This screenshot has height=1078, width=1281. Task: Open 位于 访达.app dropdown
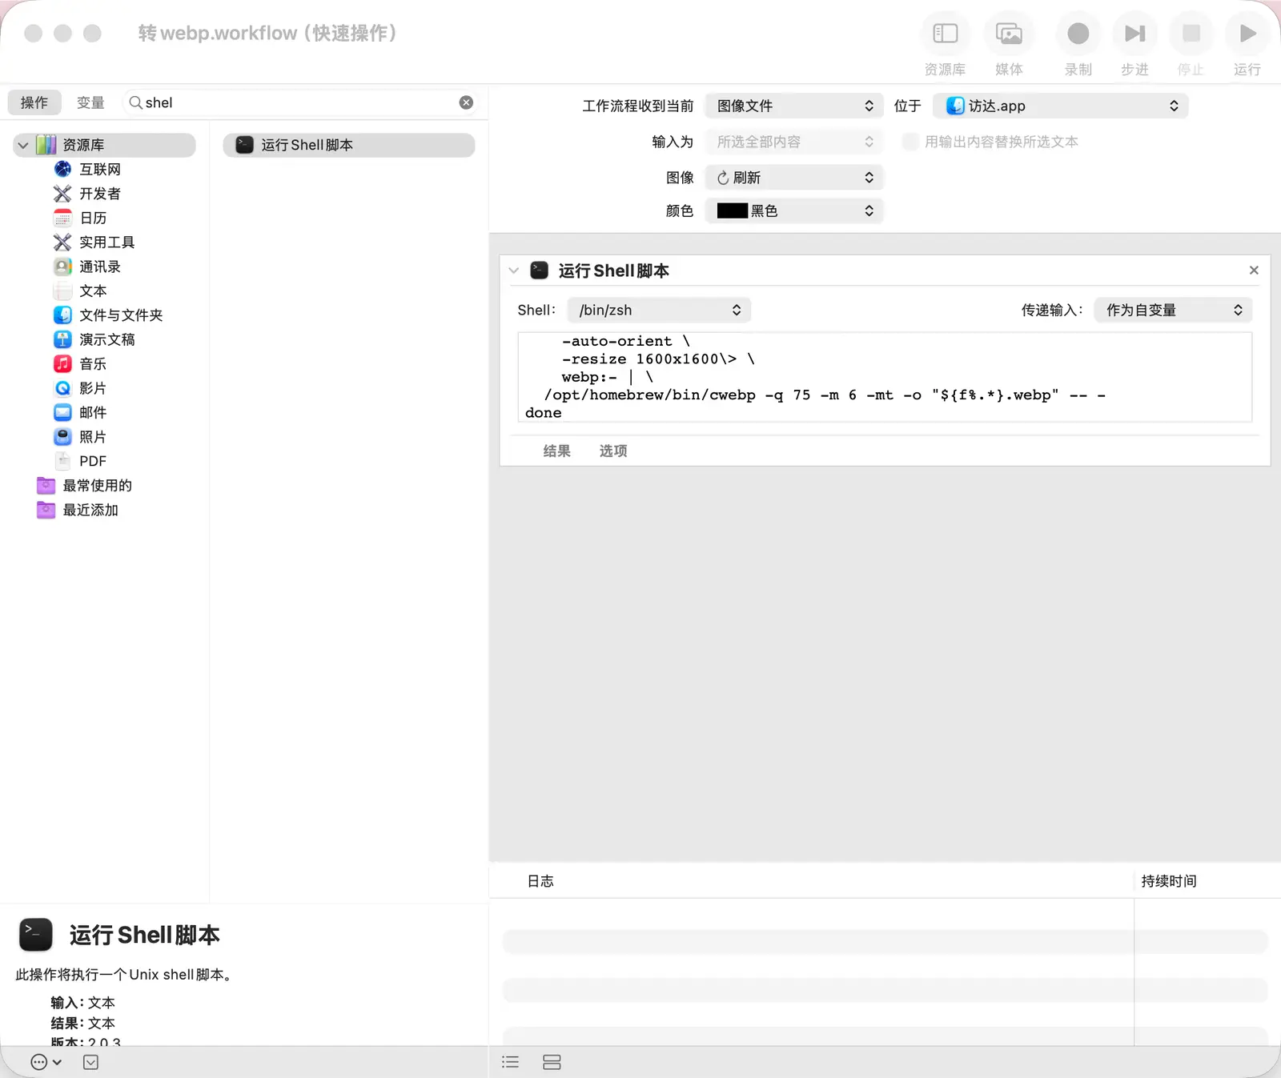coord(1060,106)
